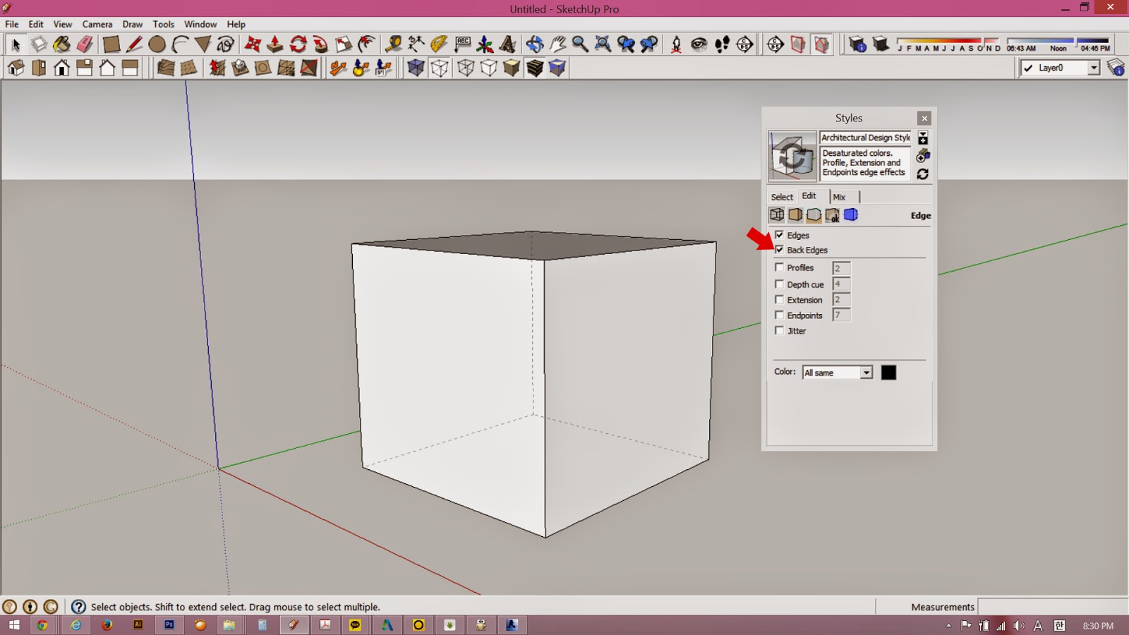The image size is (1129, 635).
Task: Open the Camera menu
Action: click(97, 24)
